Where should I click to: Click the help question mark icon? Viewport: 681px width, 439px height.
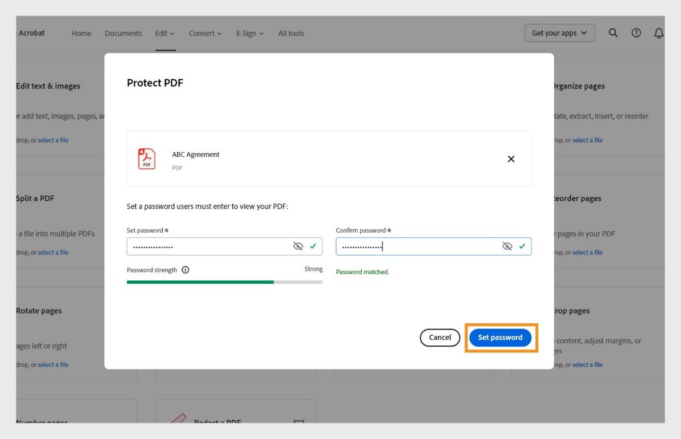[636, 33]
